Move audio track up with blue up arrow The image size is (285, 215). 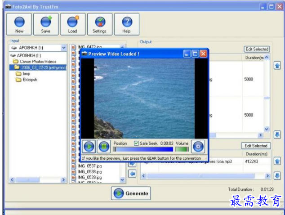tap(277, 161)
